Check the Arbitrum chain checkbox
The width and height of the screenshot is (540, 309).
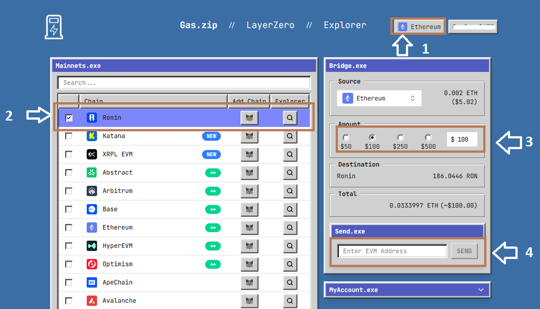pyautogui.click(x=69, y=191)
